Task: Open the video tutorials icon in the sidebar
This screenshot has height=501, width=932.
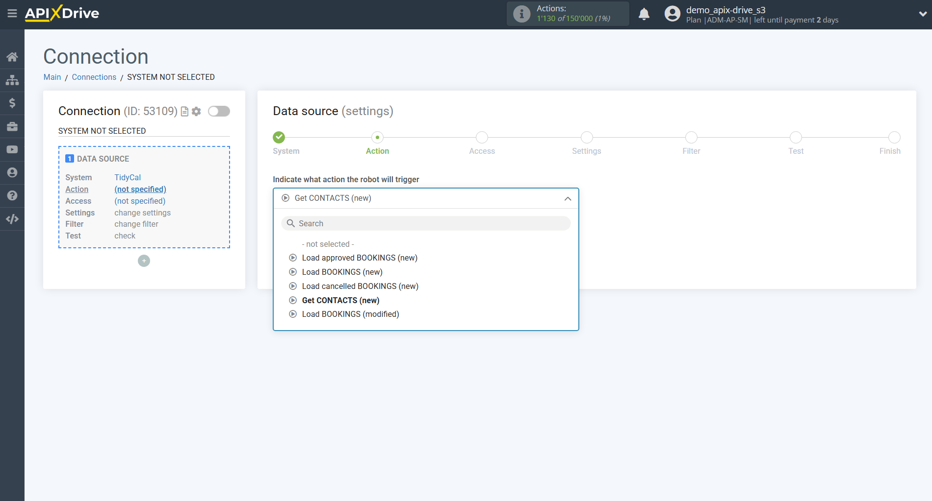Action: coord(12,149)
